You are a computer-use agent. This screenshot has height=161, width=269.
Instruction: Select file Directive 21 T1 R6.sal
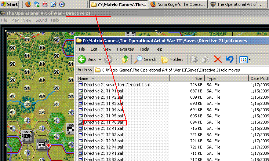(103, 122)
